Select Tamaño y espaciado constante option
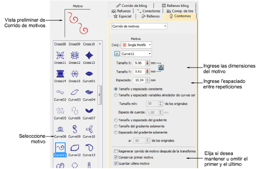Viewport: 258px width, 169px height. click(x=116, y=89)
